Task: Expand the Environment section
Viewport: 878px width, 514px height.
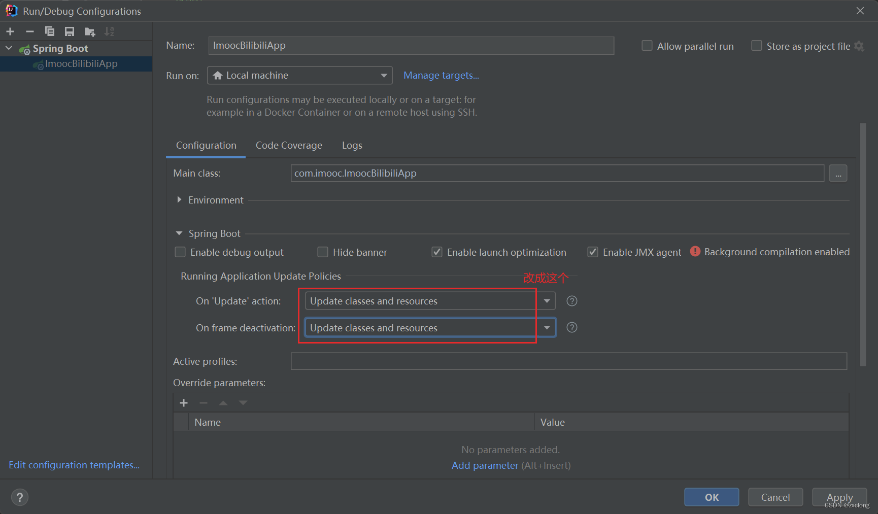Action: (179, 200)
